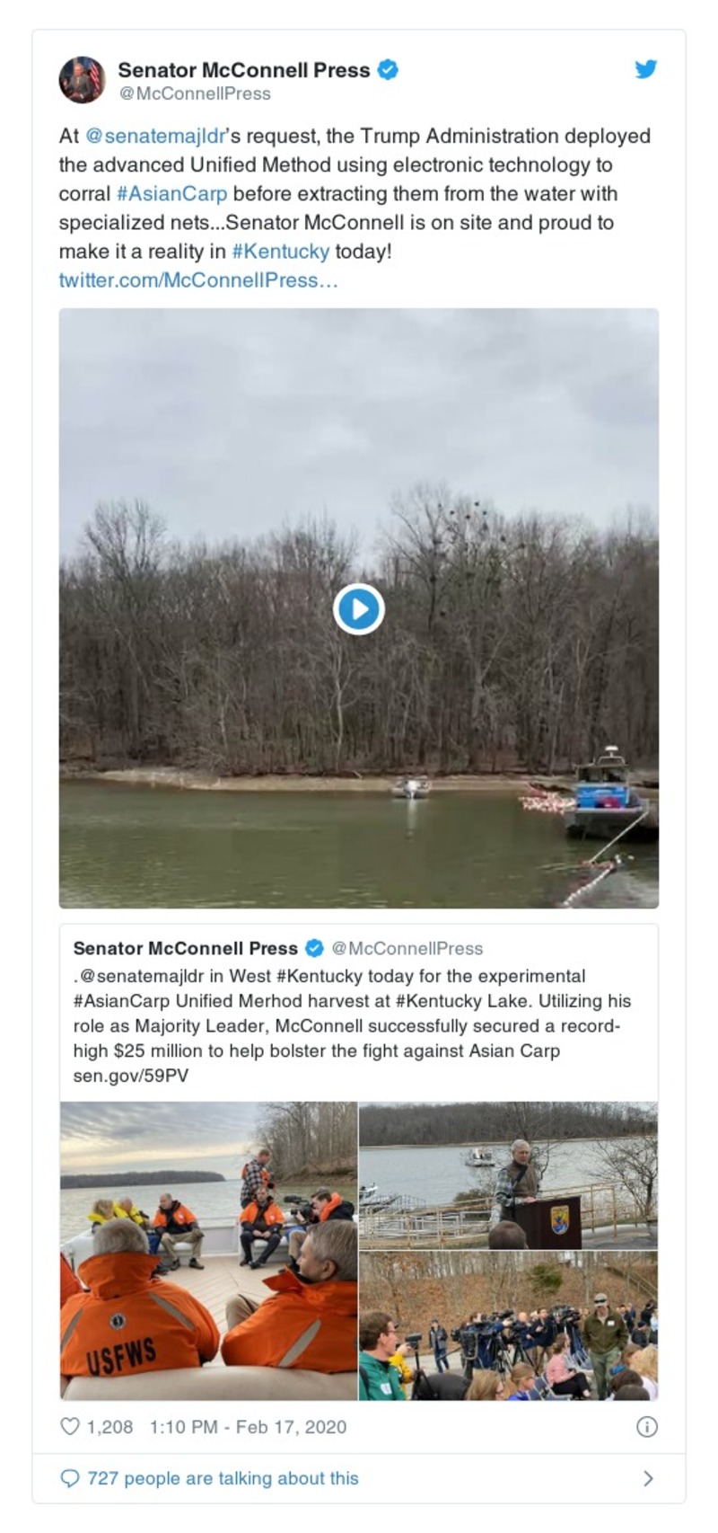
Task: Open the press crowd photo
Action: point(508,1325)
